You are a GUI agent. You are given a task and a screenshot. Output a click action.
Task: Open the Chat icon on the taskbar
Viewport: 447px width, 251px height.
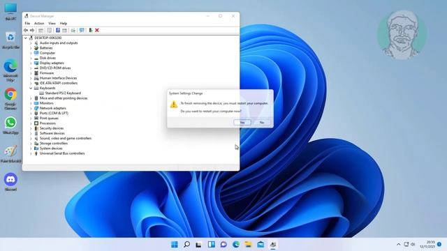click(x=223, y=244)
